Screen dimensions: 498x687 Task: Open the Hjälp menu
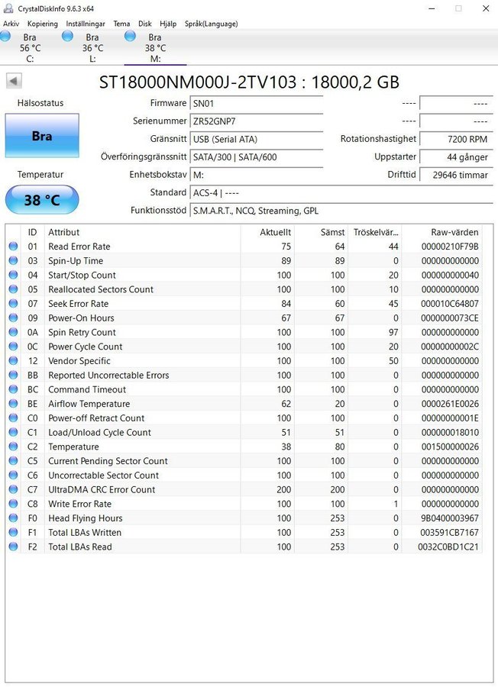168,24
